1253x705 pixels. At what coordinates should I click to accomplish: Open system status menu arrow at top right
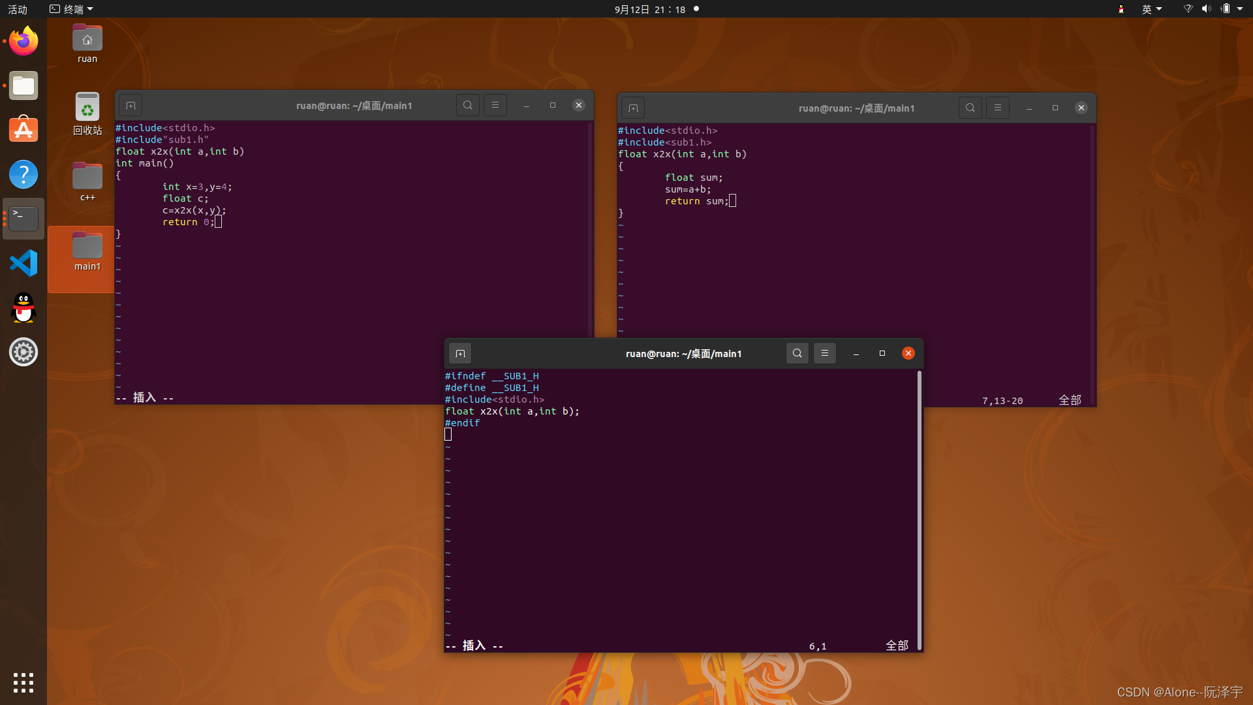(1240, 9)
